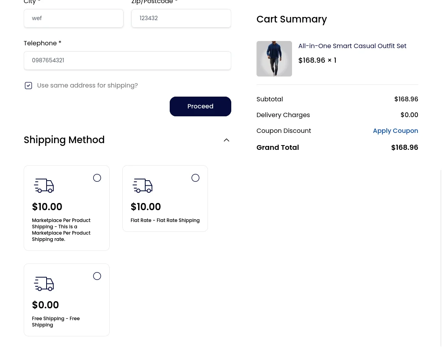Click the Cart Summary heading
442x347 pixels.
pos(292,19)
